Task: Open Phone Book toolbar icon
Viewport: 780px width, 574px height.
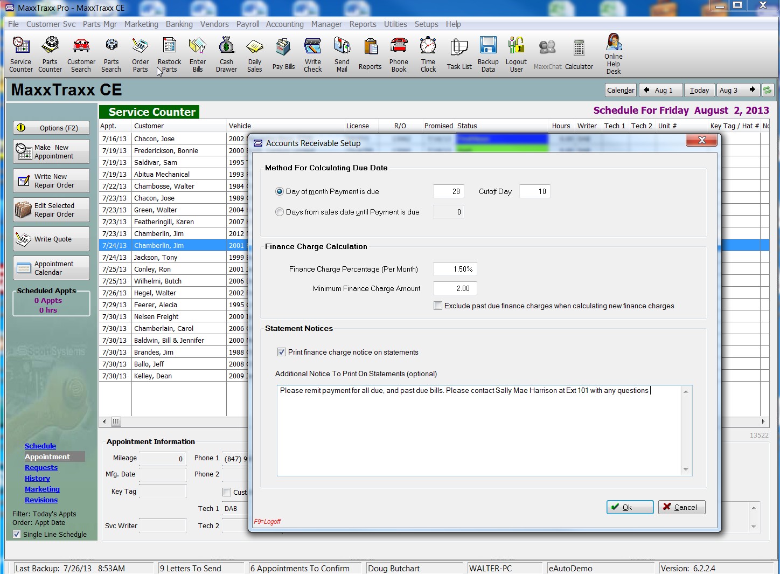Action: point(399,54)
